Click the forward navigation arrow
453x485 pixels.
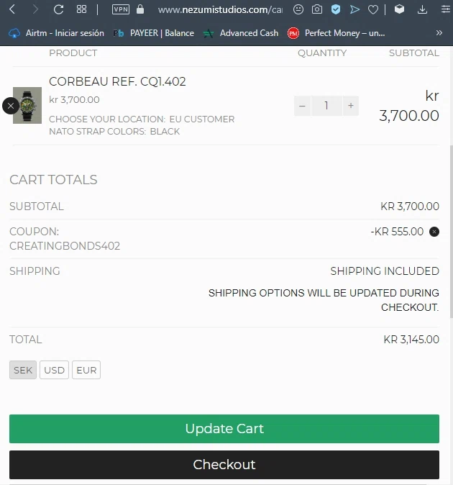(35, 9)
